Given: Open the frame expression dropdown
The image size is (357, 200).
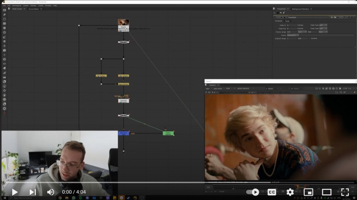Looking at the screenshot, I should point(293,35).
